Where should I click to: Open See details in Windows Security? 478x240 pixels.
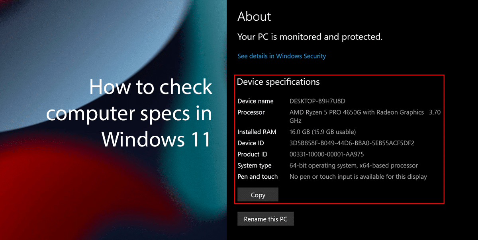[x=281, y=56]
